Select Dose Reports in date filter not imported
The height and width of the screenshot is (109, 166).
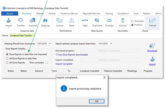point(7,54)
